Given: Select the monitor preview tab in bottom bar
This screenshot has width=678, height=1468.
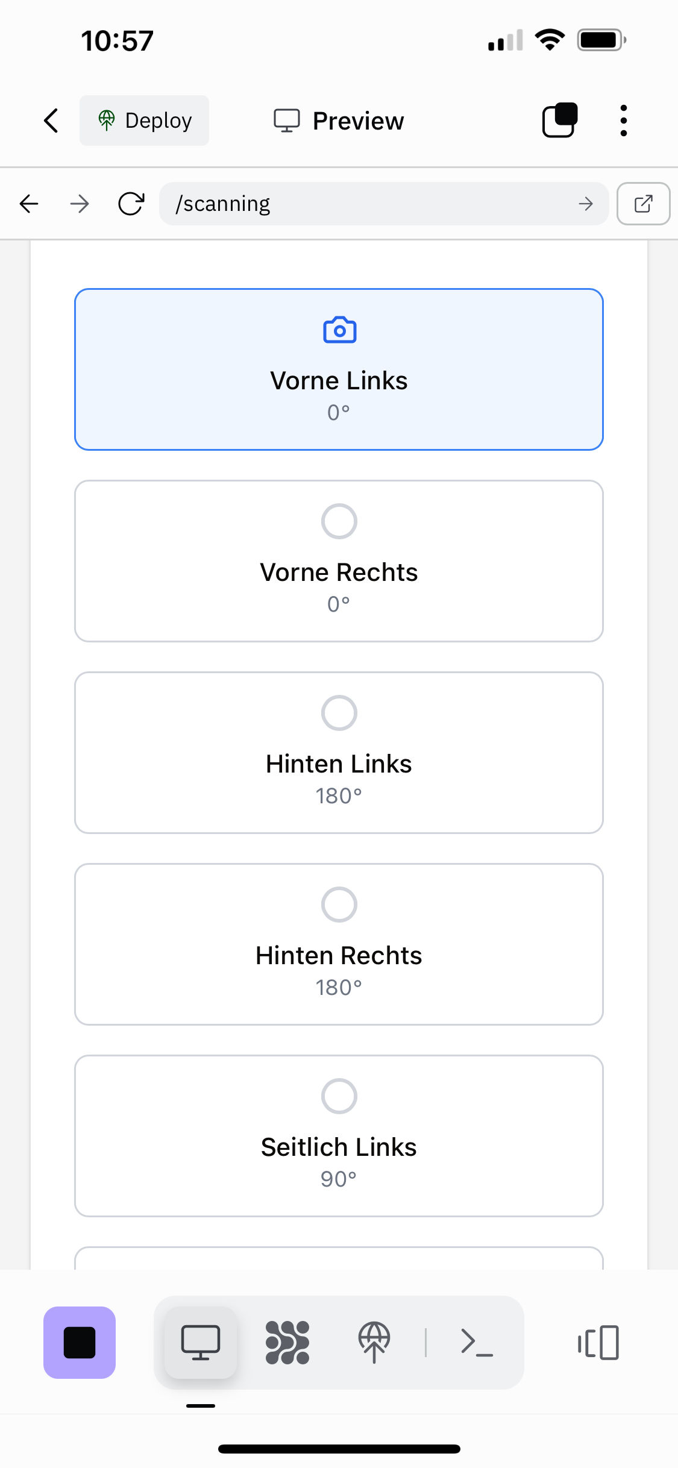Looking at the screenshot, I should point(201,1343).
